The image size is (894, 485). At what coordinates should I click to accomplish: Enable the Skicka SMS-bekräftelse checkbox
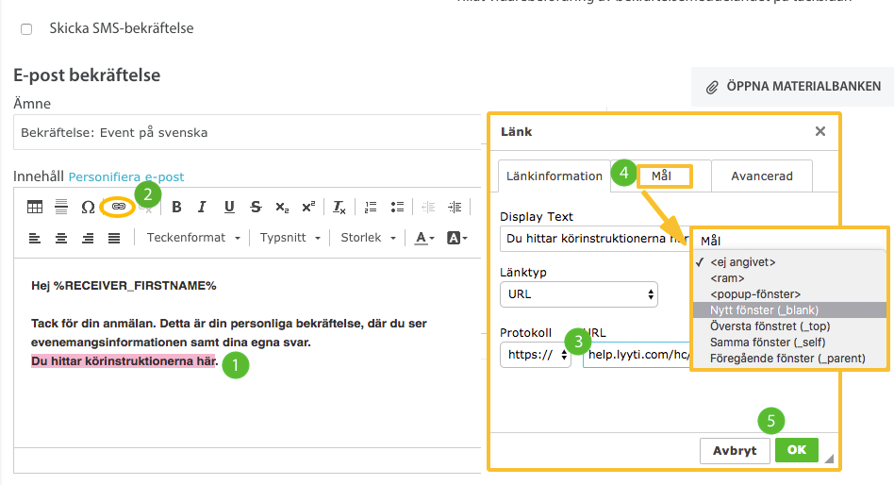(26, 29)
